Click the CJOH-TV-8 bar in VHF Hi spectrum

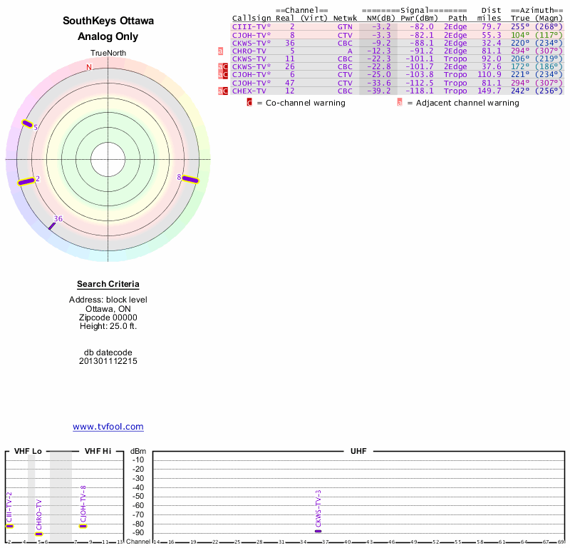83,526
